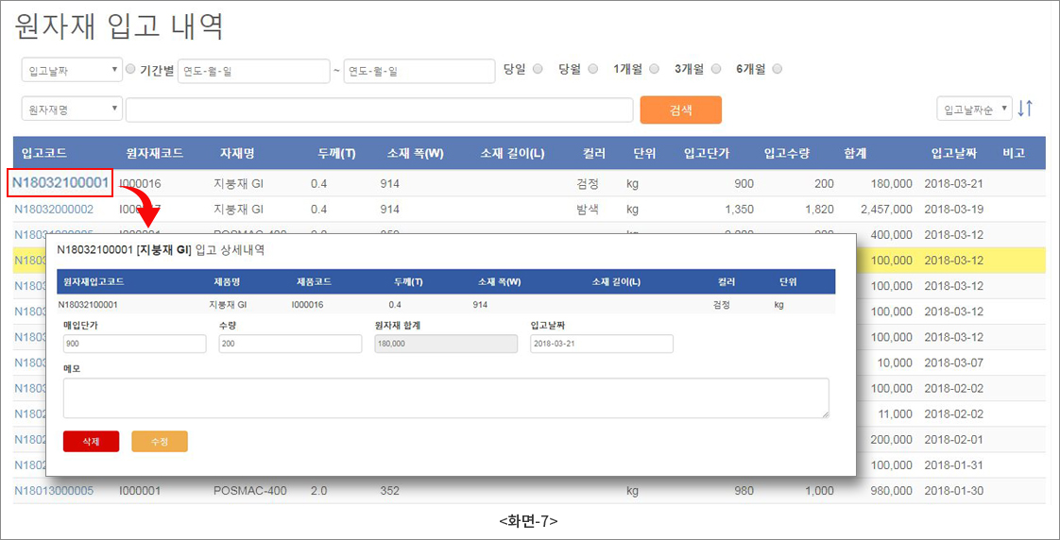
Task: Click the POSMAC-400 name in last row
Action: 249,491
